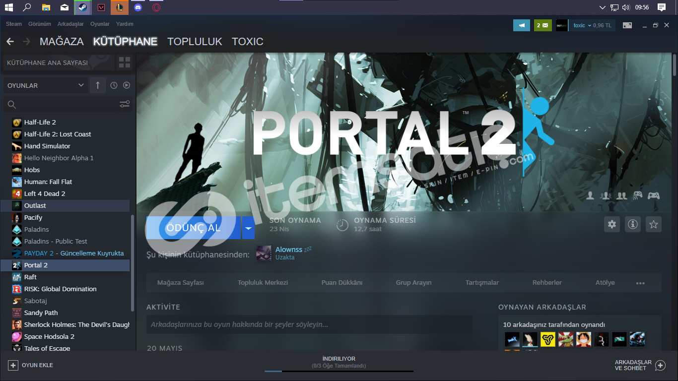Image resolution: width=678 pixels, height=381 pixels.
Task: Open the Arkadaşlar menu
Action: coord(70,24)
